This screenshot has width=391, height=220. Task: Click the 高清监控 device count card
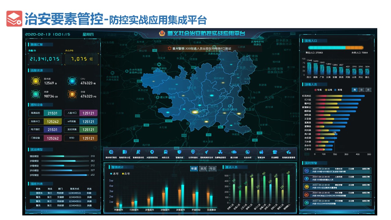click(45, 113)
